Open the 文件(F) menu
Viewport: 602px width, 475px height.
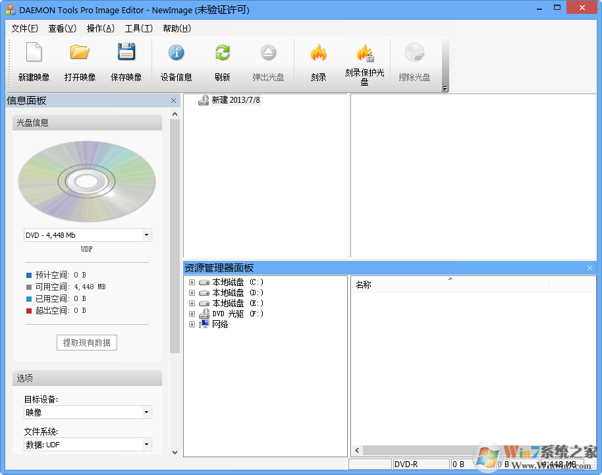point(25,29)
